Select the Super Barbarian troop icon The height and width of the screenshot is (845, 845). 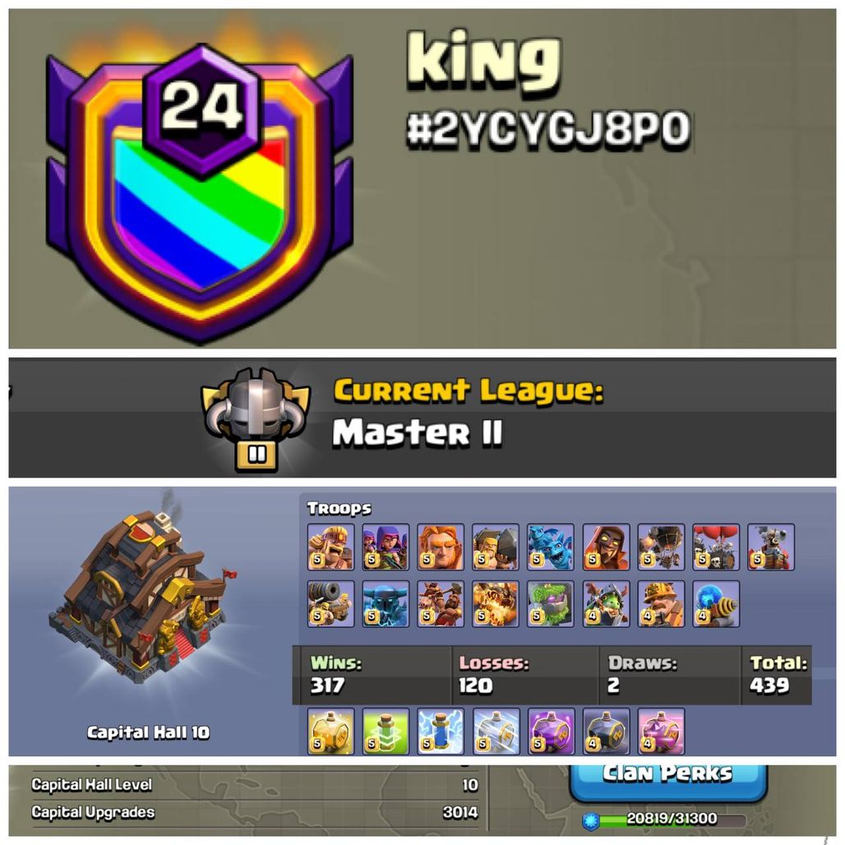tap(331, 547)
